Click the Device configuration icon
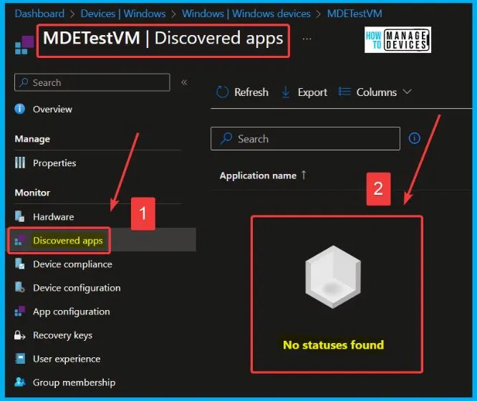The height and width of the screenshot is (401, 477). (x=20, y=287)
